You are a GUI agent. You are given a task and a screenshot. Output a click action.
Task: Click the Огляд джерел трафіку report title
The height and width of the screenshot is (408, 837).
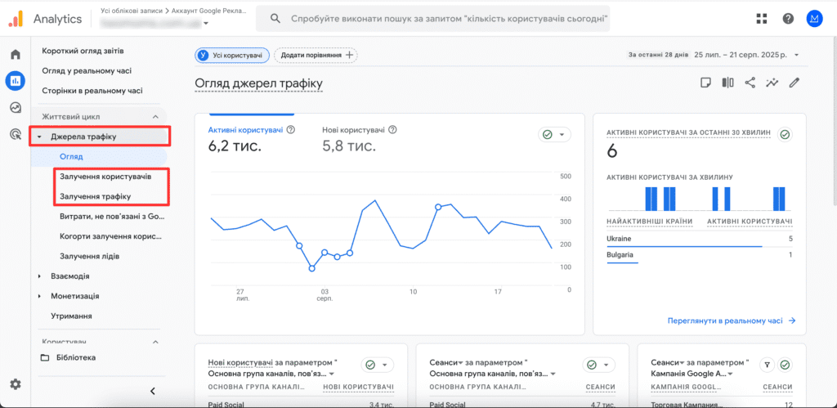pyautogui.click(x=258, y=84)
